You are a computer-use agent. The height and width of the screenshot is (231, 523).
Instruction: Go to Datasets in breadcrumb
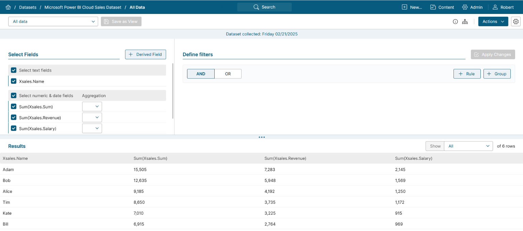pos(28,7)
